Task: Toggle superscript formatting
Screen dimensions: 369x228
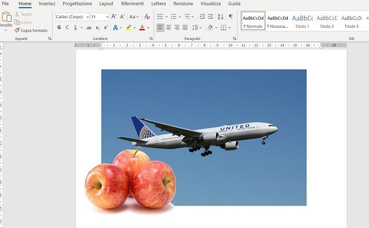Action: (106, 28)
